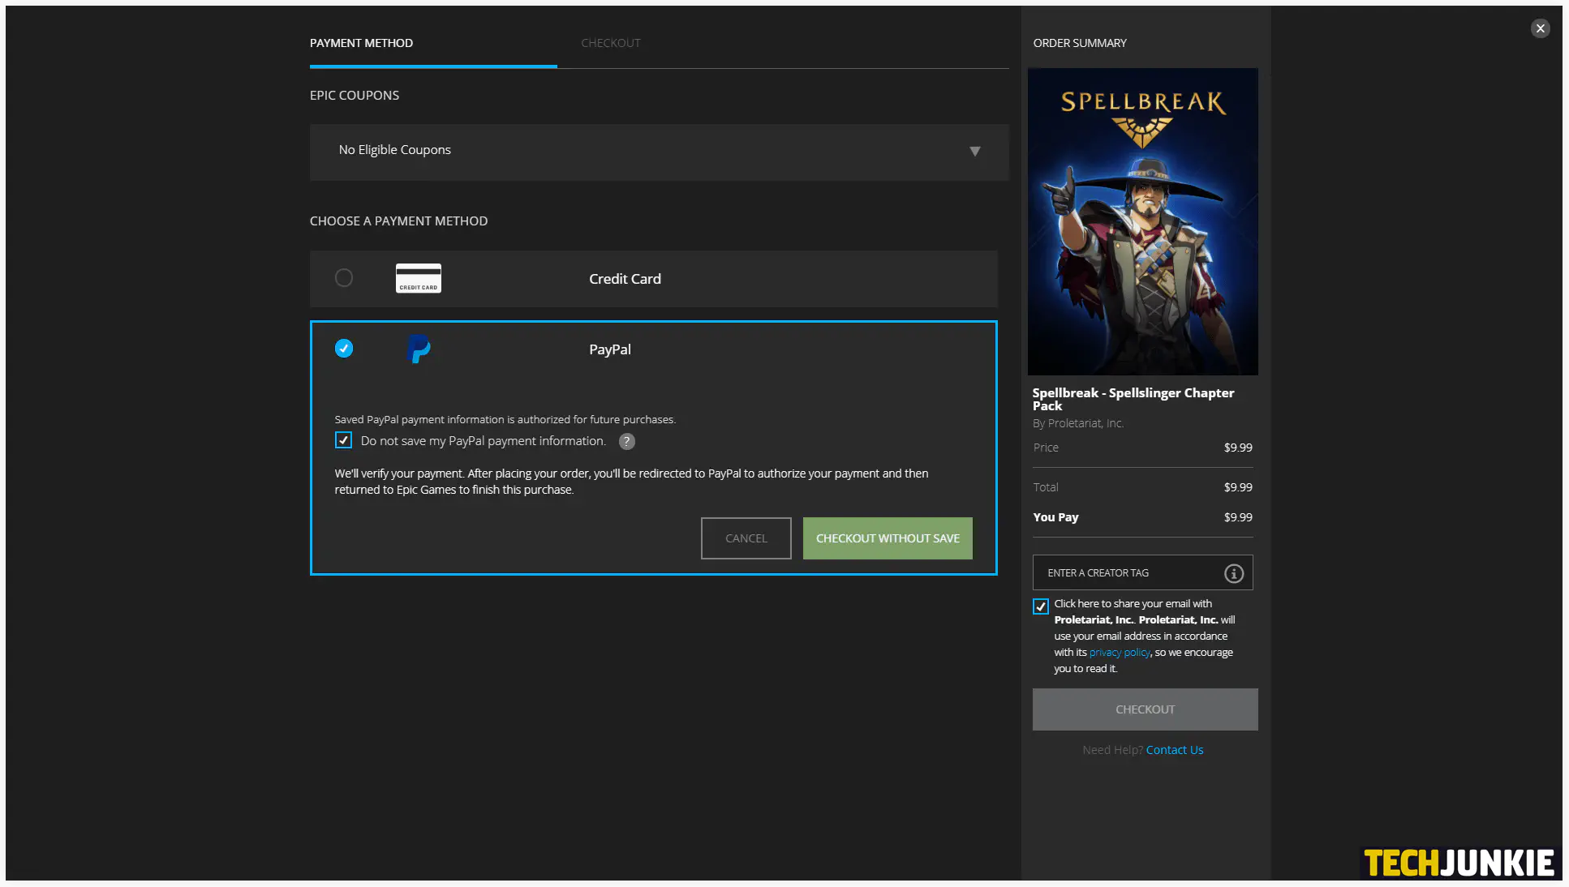Screen dimensions: 1569x887
Task: Disable share email with Proletariat checkbox
Action: [1041, 605]
